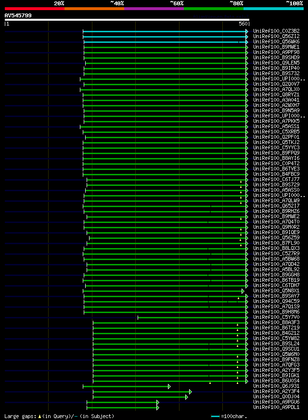Click the UniRef100_Q8RYZ1 label
Viewport: 308px width, 420px height.
[276, 95]
